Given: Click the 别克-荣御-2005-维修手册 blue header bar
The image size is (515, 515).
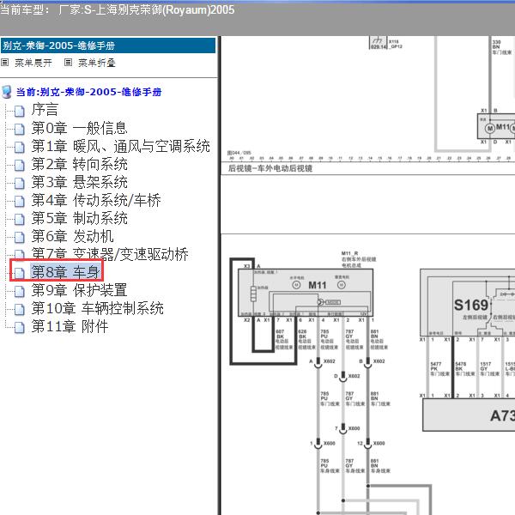Looking at the screenshot, I should tap(108, 45).
